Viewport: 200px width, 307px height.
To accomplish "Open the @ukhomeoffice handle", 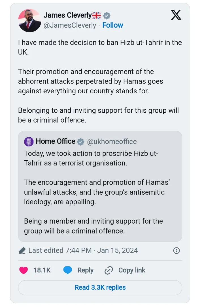I will pos(112,142).
